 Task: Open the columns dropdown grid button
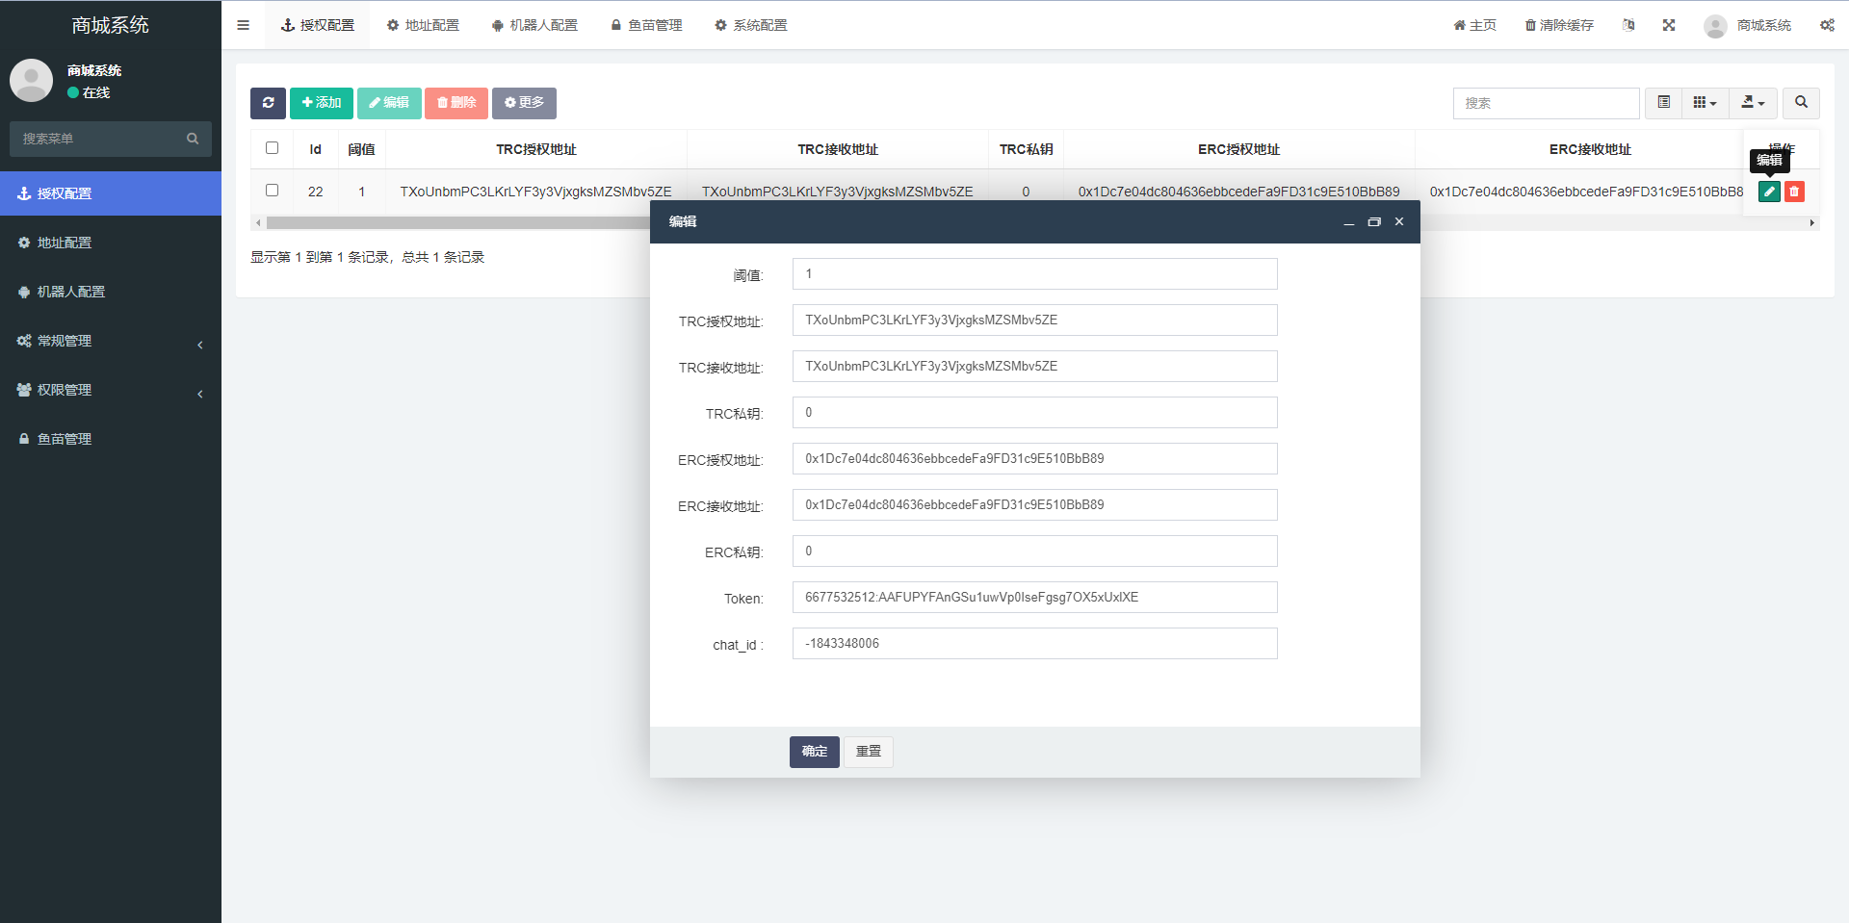pyautogui.click(x=1705, y=103)
